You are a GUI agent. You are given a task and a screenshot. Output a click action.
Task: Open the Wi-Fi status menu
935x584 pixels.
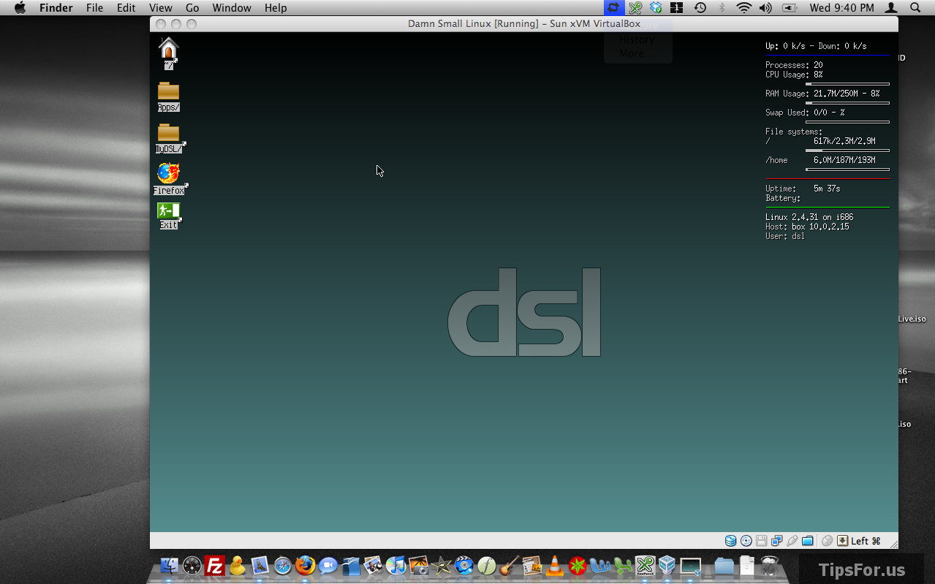click(x=744, y=8)
